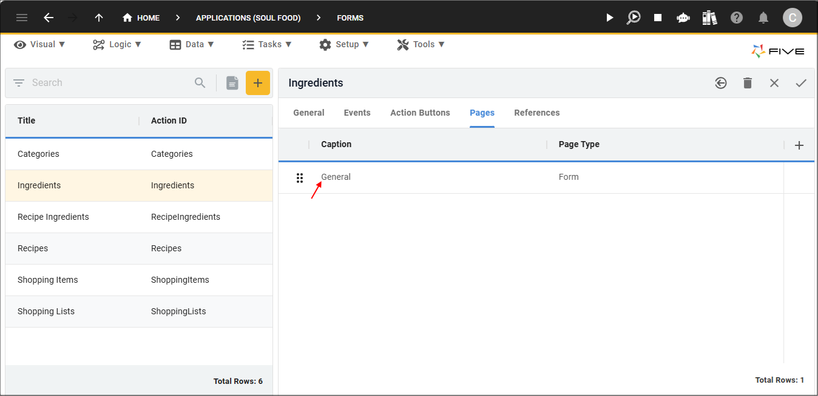
Task: Click the circled back arrow icon
Action: coord(721,83)
